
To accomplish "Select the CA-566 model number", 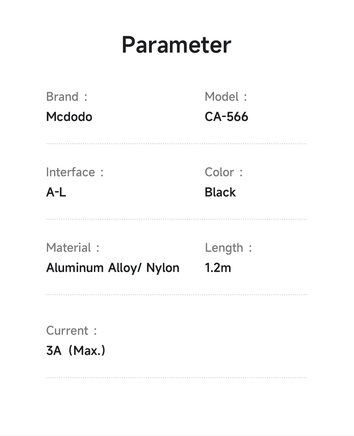I will [x=226, y=117].
